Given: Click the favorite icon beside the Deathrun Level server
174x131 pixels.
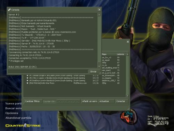Looking at the screenshot, I should pos(27,81).
